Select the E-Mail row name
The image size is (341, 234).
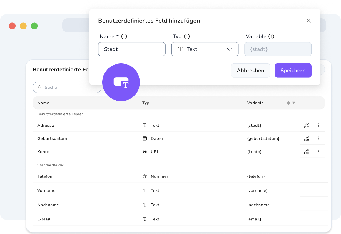click(x=44, y=219)
